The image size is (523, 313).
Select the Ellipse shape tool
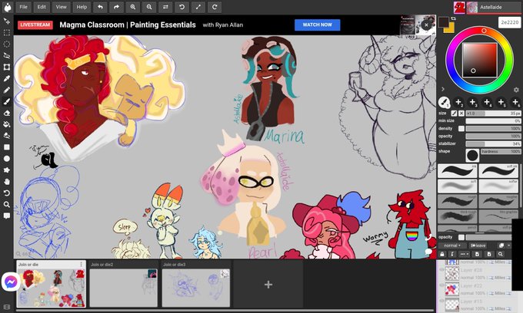coord(7,159)
